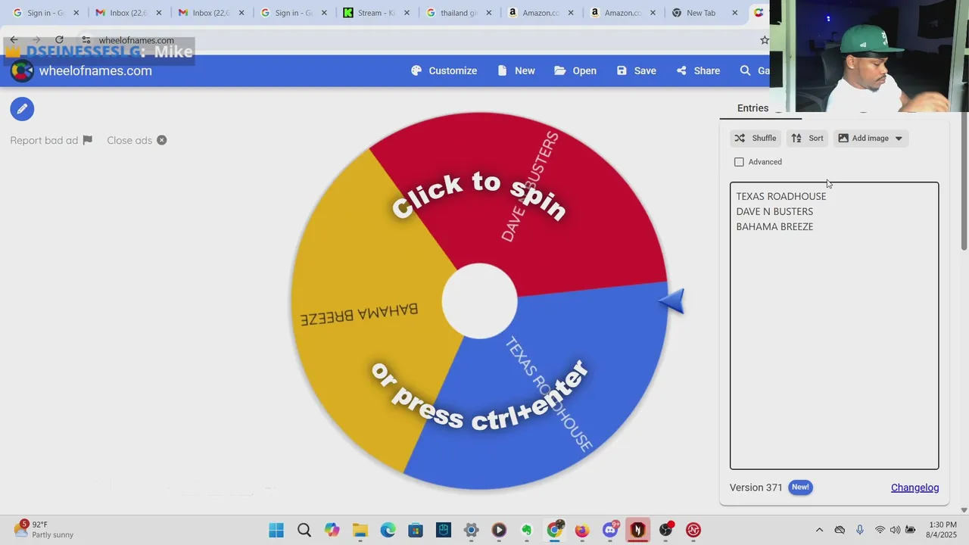
Task: Save the current wheel
Action: (x=636, y=70)
